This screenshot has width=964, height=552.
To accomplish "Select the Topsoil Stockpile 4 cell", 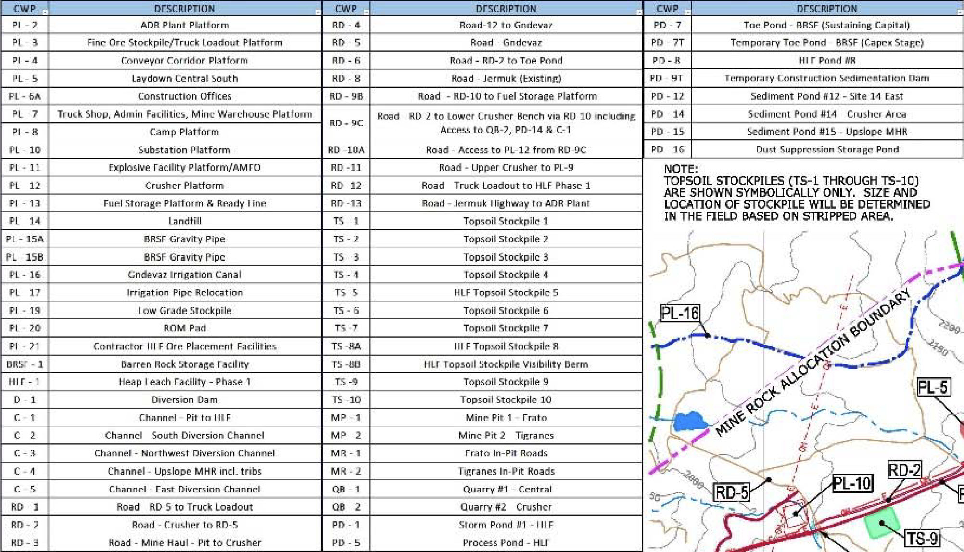I will tap(506, 275).
